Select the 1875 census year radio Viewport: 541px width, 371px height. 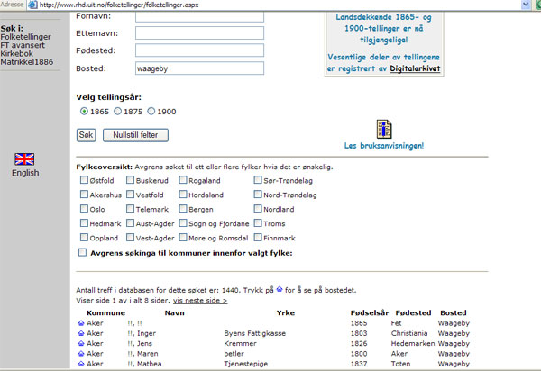click(x=117, y=112)
